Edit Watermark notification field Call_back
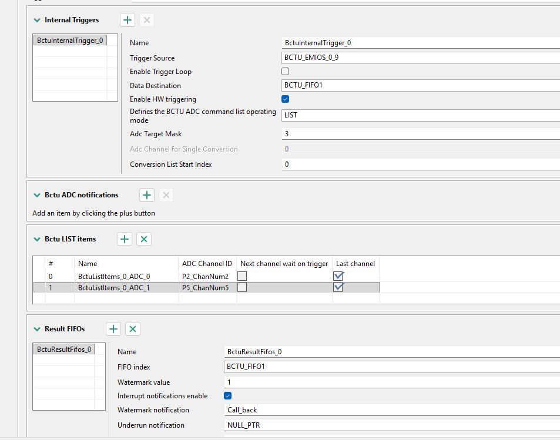The width and height of the screenshot is (560, 440). coord(392,410)
